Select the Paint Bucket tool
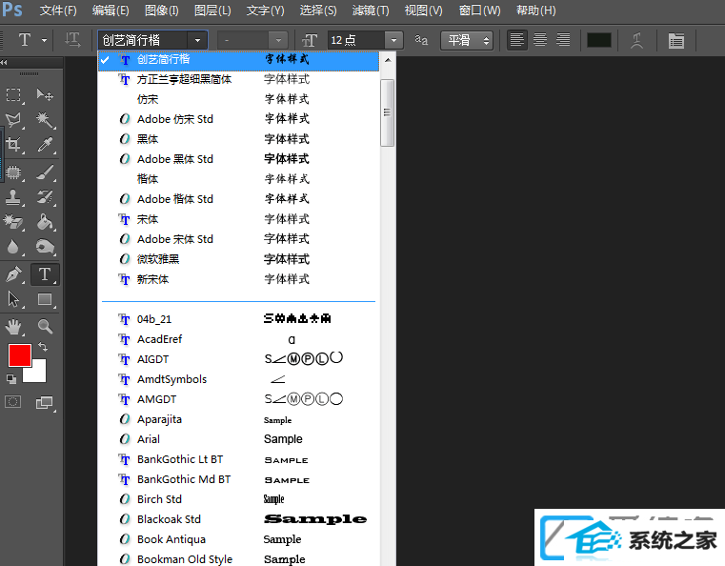 tap(45, 222)
